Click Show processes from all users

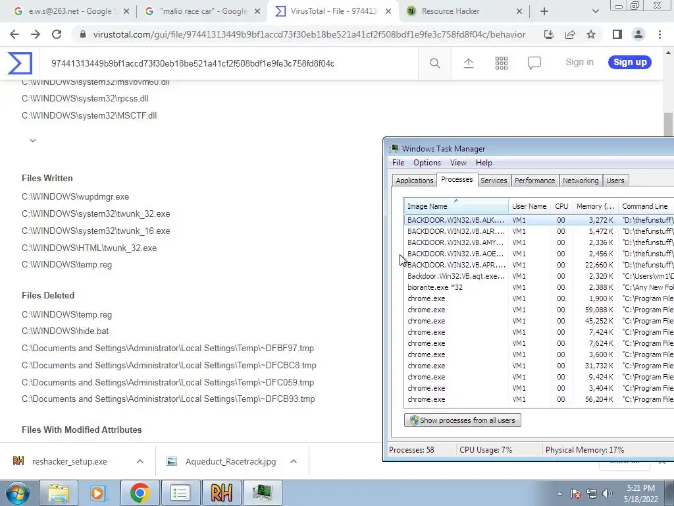pyautogui.click(x=463, y=420)
